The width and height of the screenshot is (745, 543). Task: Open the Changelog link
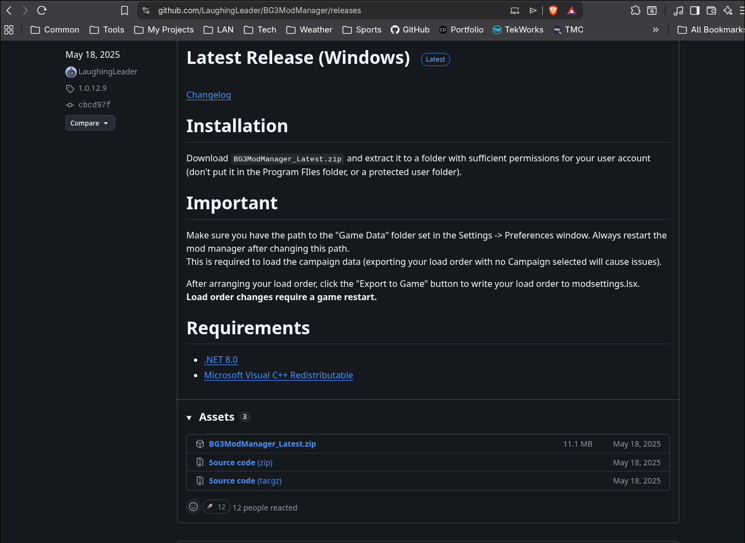(x=208, y=95)
